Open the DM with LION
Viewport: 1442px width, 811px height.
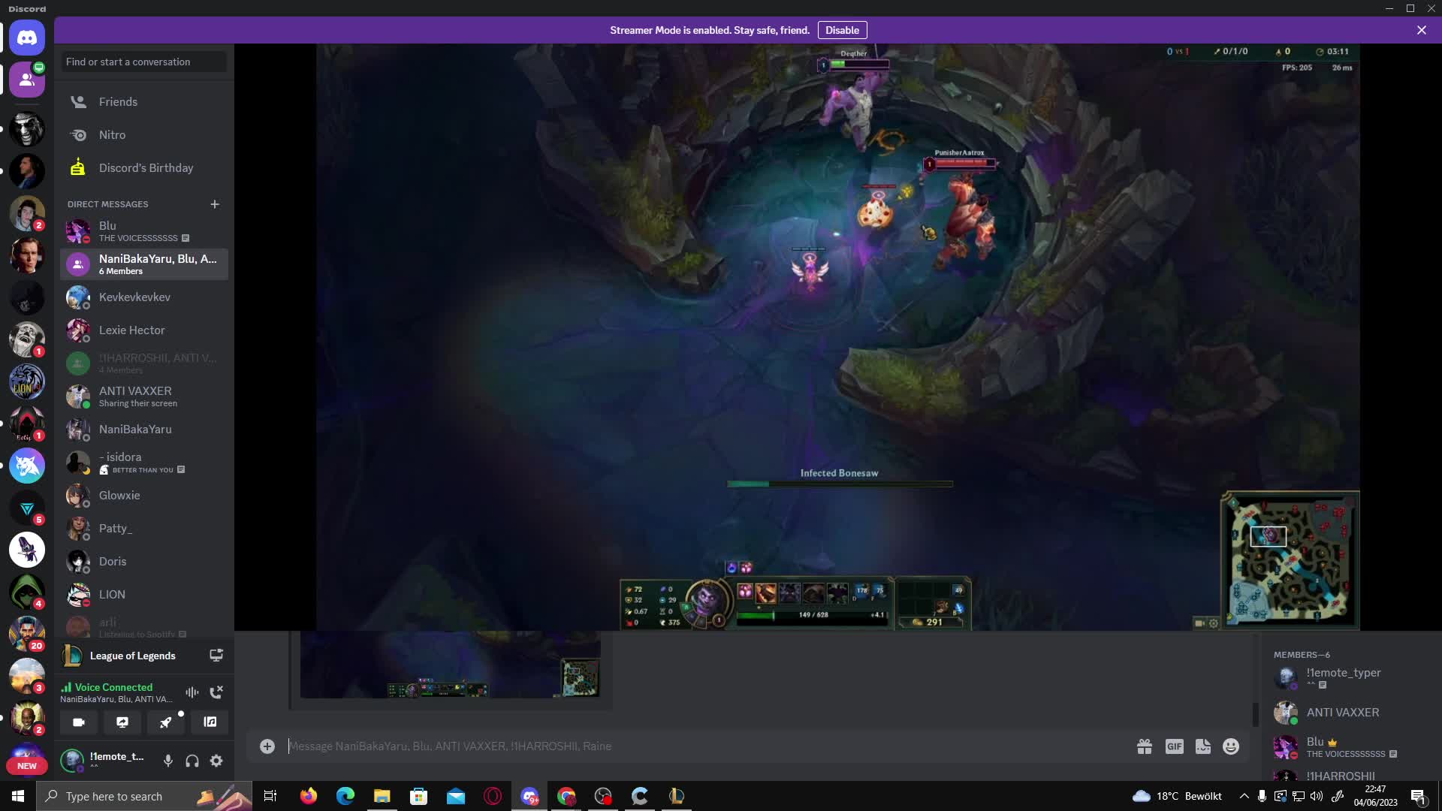[x=143, y=595]
